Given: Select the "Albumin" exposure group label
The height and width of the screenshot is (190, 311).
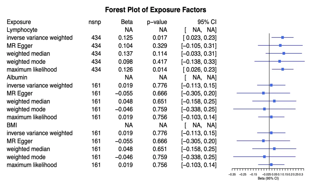Looking at the screenshot, I should tap(17, 77).
